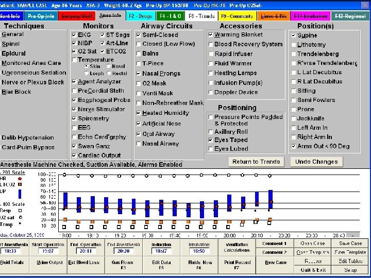Uncheck the Eyes Taped box
Viewport: 371px width, 278px height.
[x=210, y=140]
